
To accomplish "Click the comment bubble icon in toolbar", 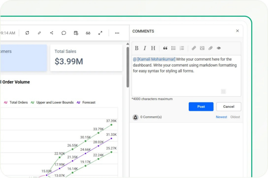I will 64,33.
